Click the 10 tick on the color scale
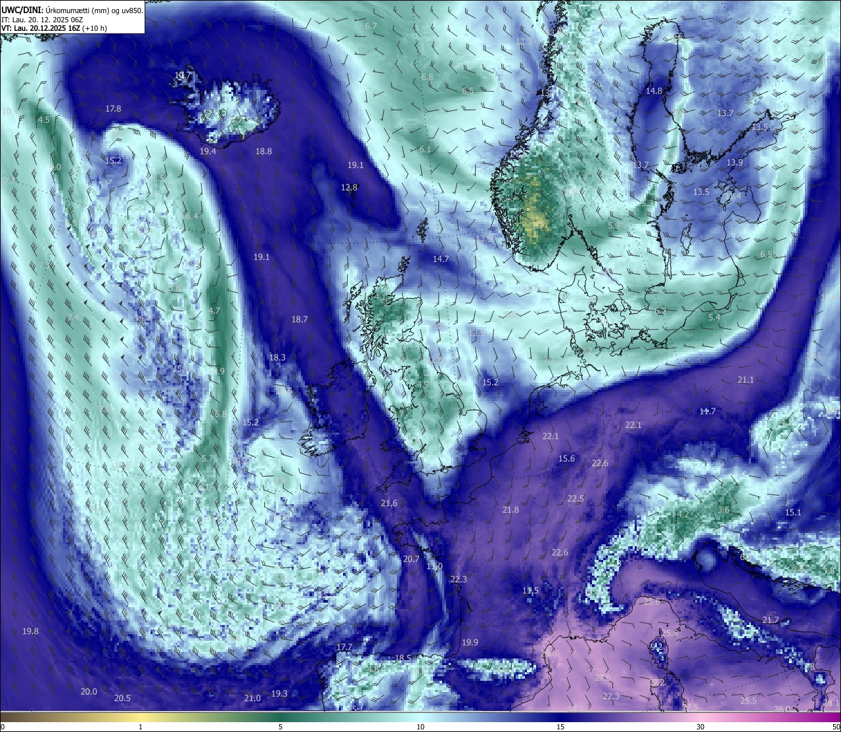841x732 pixels. pyautogui.click(x=420, y=726)
